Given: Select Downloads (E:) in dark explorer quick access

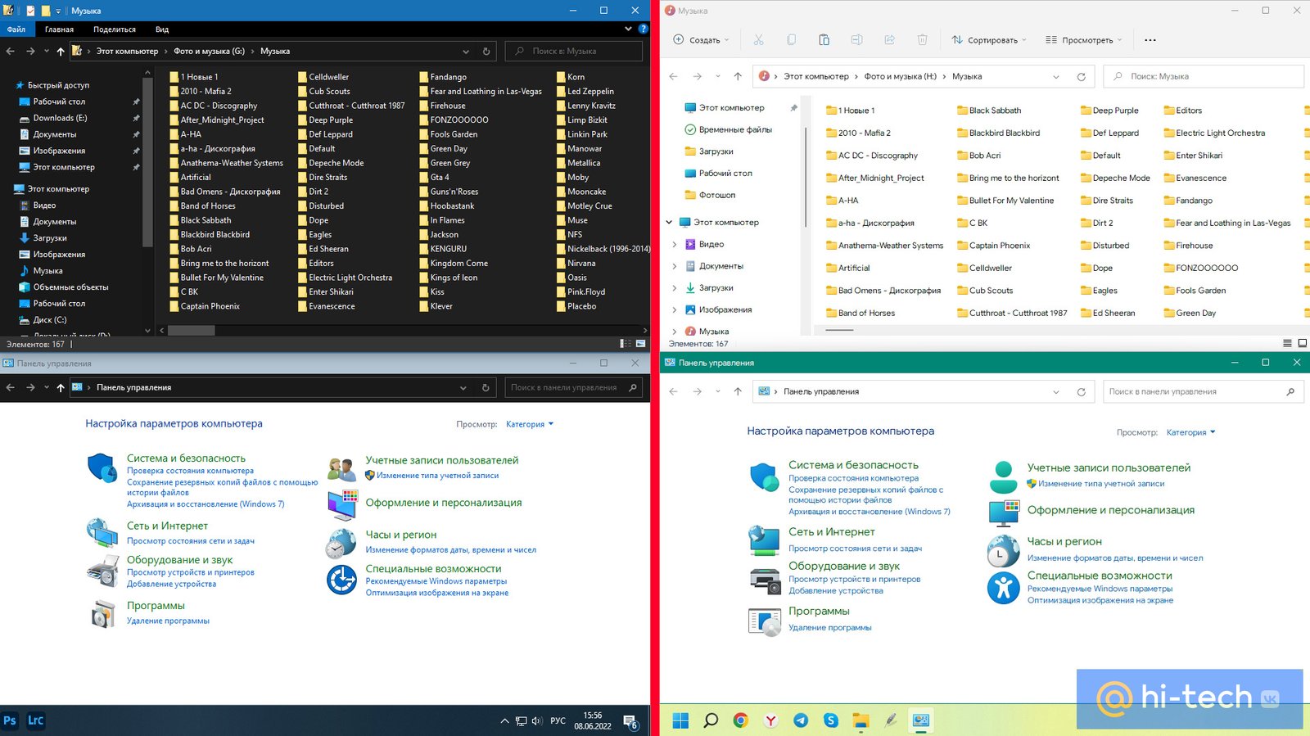Looking at the screenshot, I should 60,118.
